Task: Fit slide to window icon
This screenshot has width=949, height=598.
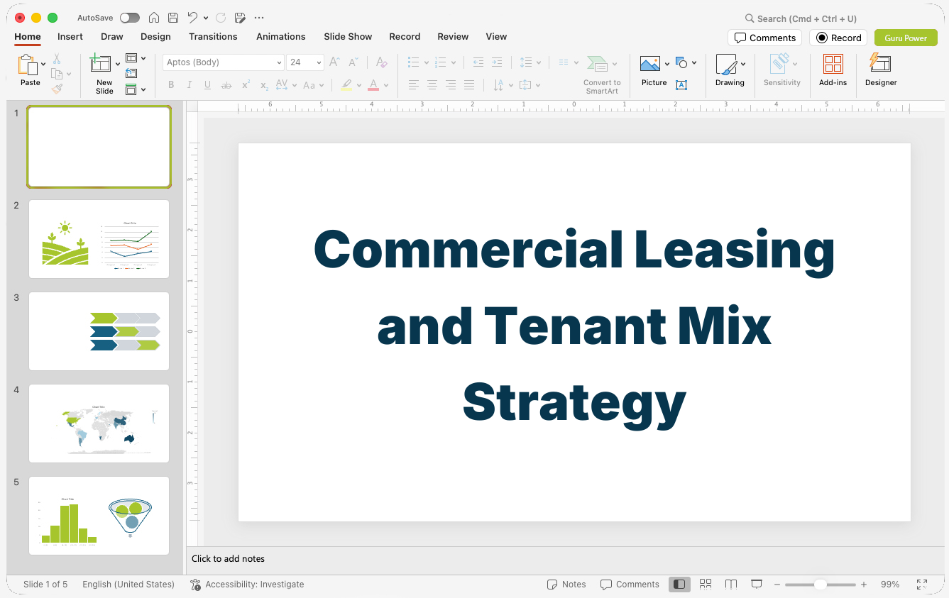Action: [x=922, y=585]
